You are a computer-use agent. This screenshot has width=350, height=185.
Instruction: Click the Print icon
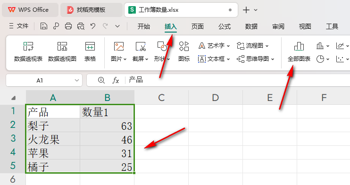click(x=68, y=26)
